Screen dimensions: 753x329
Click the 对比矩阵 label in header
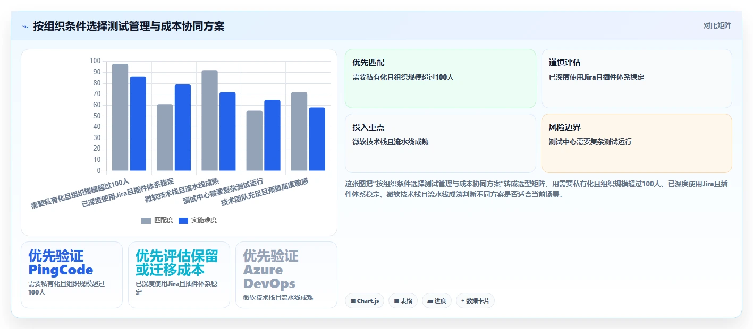pyautogui.click(x=717, y=25)
